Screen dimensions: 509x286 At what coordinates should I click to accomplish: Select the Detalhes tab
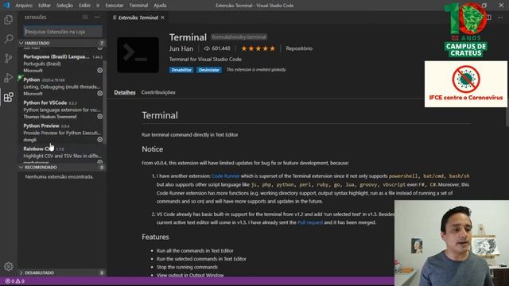point(125,92)
